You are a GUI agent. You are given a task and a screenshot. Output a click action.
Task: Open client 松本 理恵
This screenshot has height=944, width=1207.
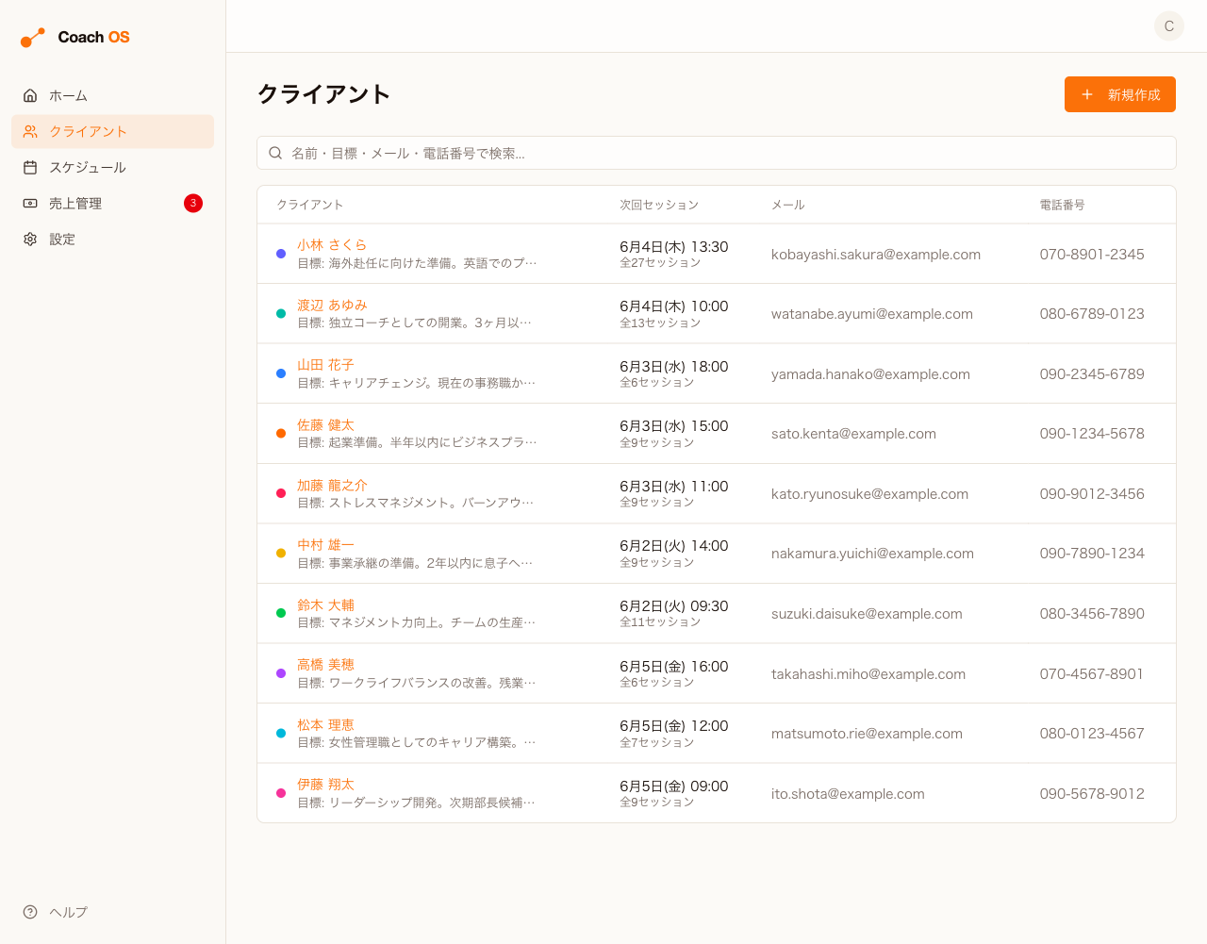tap(325, 724)
